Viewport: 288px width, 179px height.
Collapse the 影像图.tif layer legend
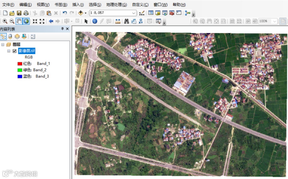click(x=9, y=51)
